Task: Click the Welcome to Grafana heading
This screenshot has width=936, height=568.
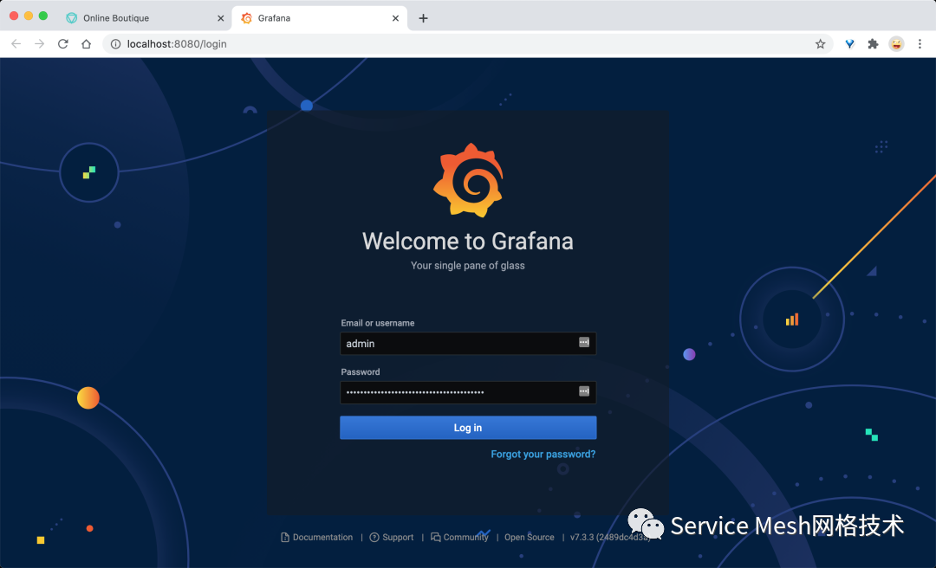Action: [x=468, y=241]
